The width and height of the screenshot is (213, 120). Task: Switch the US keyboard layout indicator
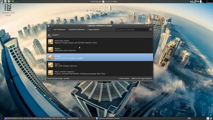click(x=198, y=2)
